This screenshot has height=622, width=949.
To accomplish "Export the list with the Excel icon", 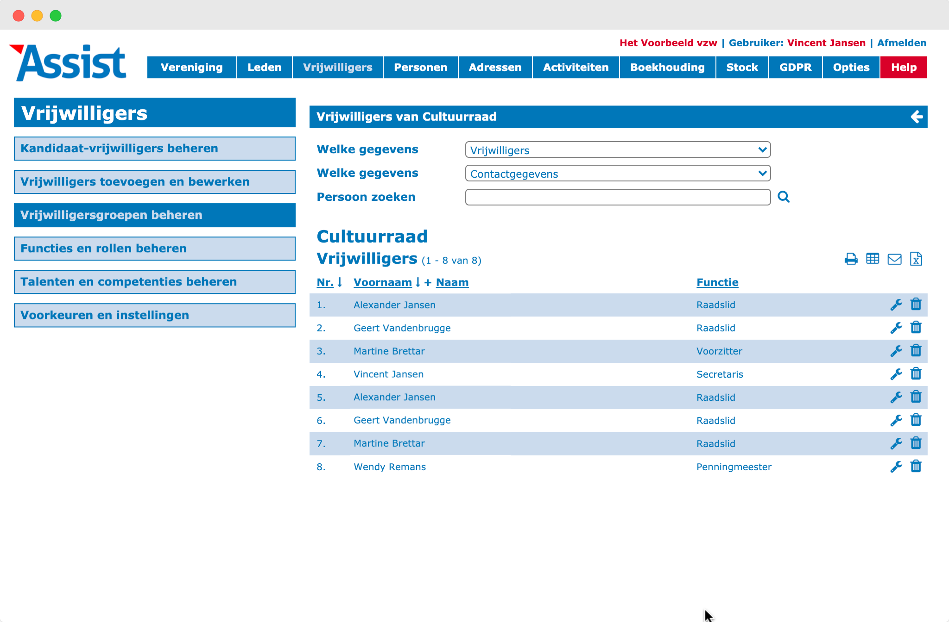I will [x=916, y=259].
